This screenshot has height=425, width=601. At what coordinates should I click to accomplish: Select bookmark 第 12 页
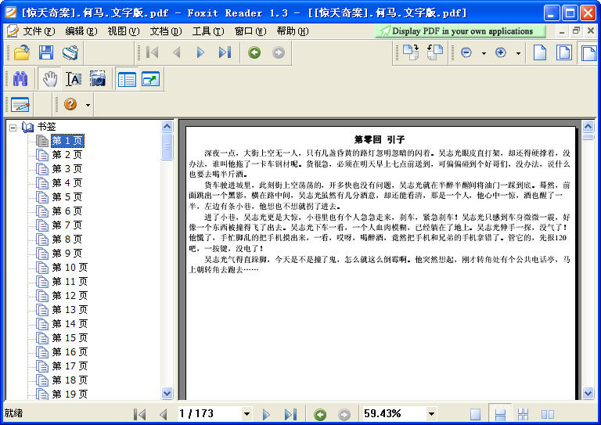(x=70, y=296)
